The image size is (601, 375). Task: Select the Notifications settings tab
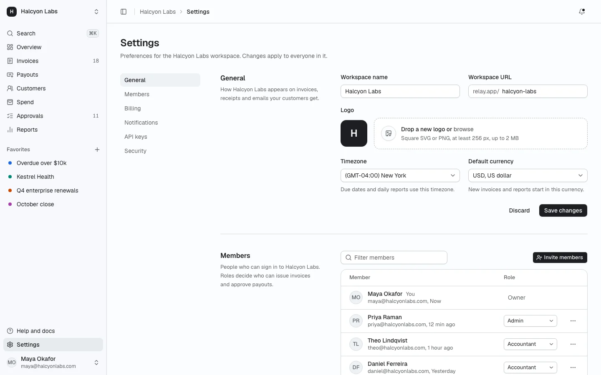(160, 122)
